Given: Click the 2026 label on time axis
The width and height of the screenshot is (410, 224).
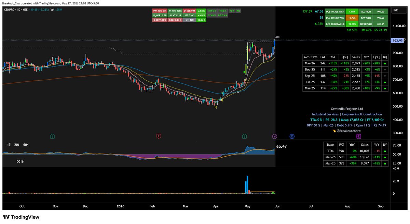Looking at the screenshot, I should (x=120, y=206).
